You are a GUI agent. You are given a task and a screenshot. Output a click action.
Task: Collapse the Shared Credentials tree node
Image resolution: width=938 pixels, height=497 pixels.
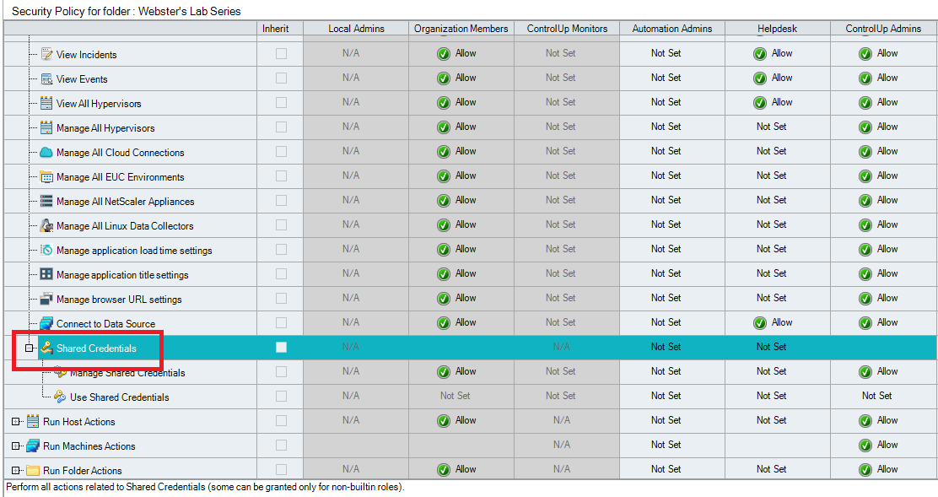pos(30,348)
